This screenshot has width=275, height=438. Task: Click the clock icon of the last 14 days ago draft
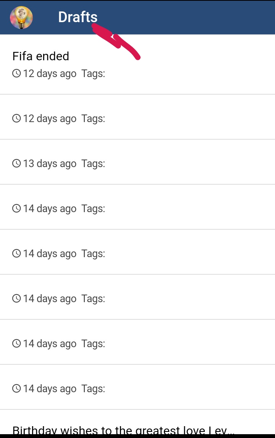tap(16, 388)
